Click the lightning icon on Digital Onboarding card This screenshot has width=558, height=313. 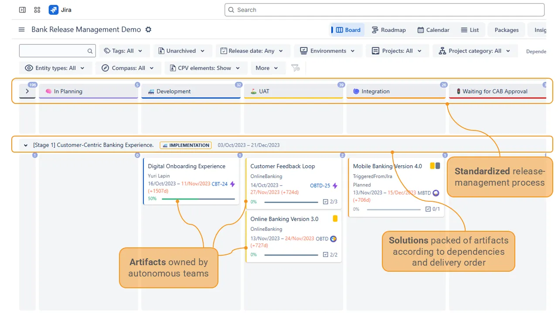232,184
